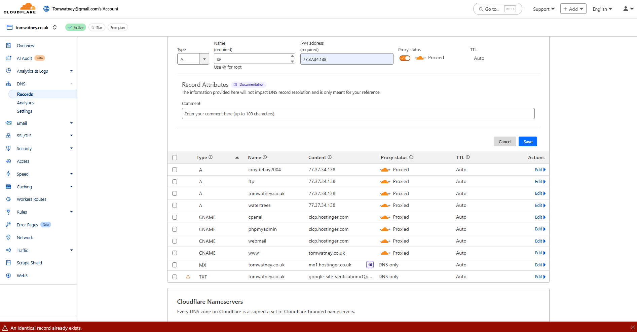Expand the Analytics & Logs menu
The height and width of the screenshot is (332, 637).
(x=71, y=71)
